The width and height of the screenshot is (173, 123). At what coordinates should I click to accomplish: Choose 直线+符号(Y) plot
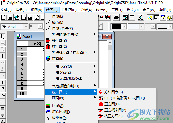pyautogui.click(x=71, y=29)
